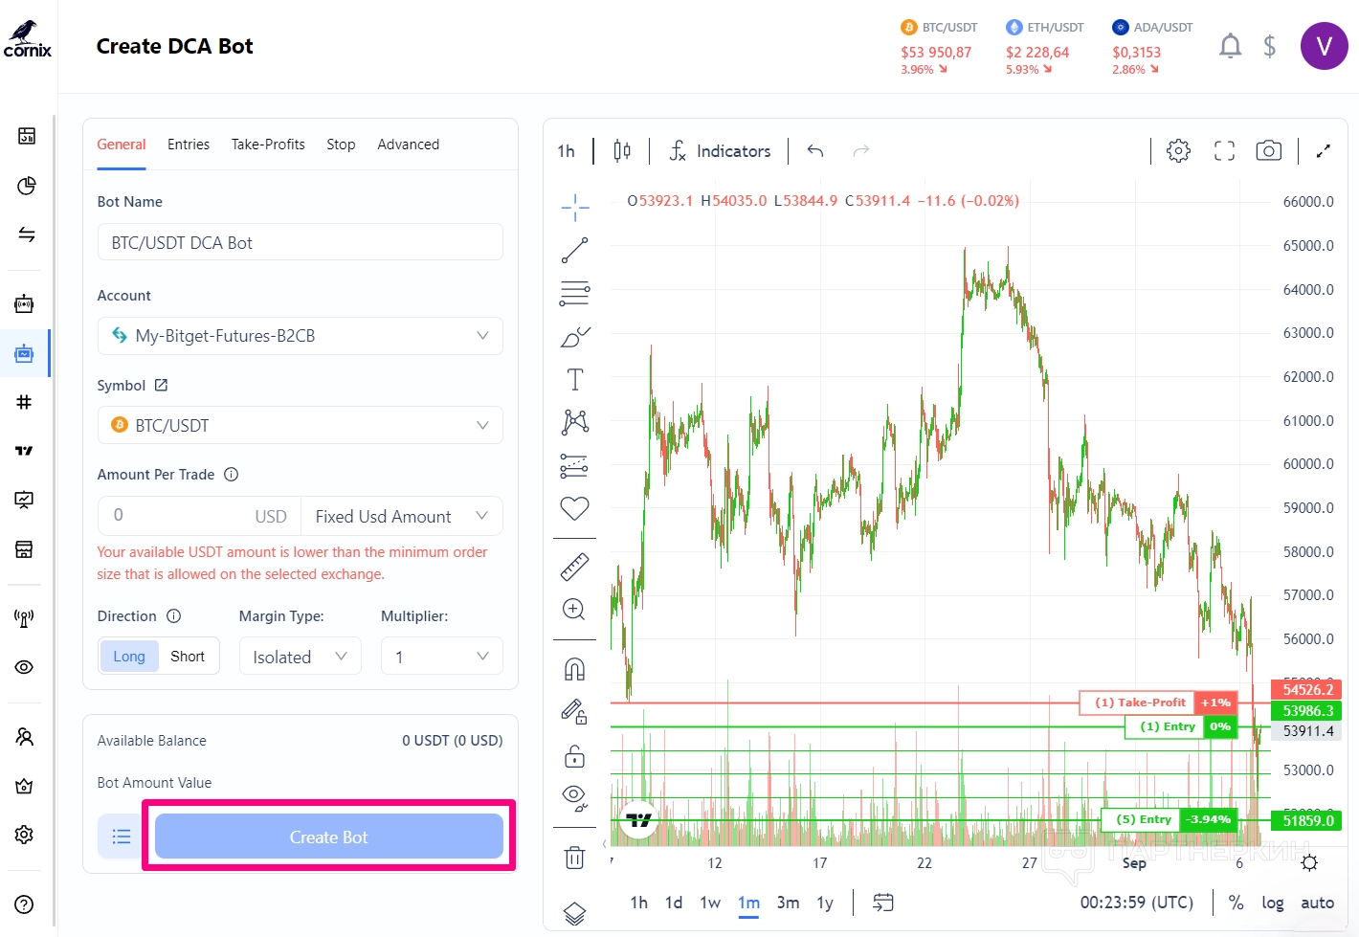1359x937 pixels.
Task: Click the trash icon to remove drawings
Action: click(574, 857)
